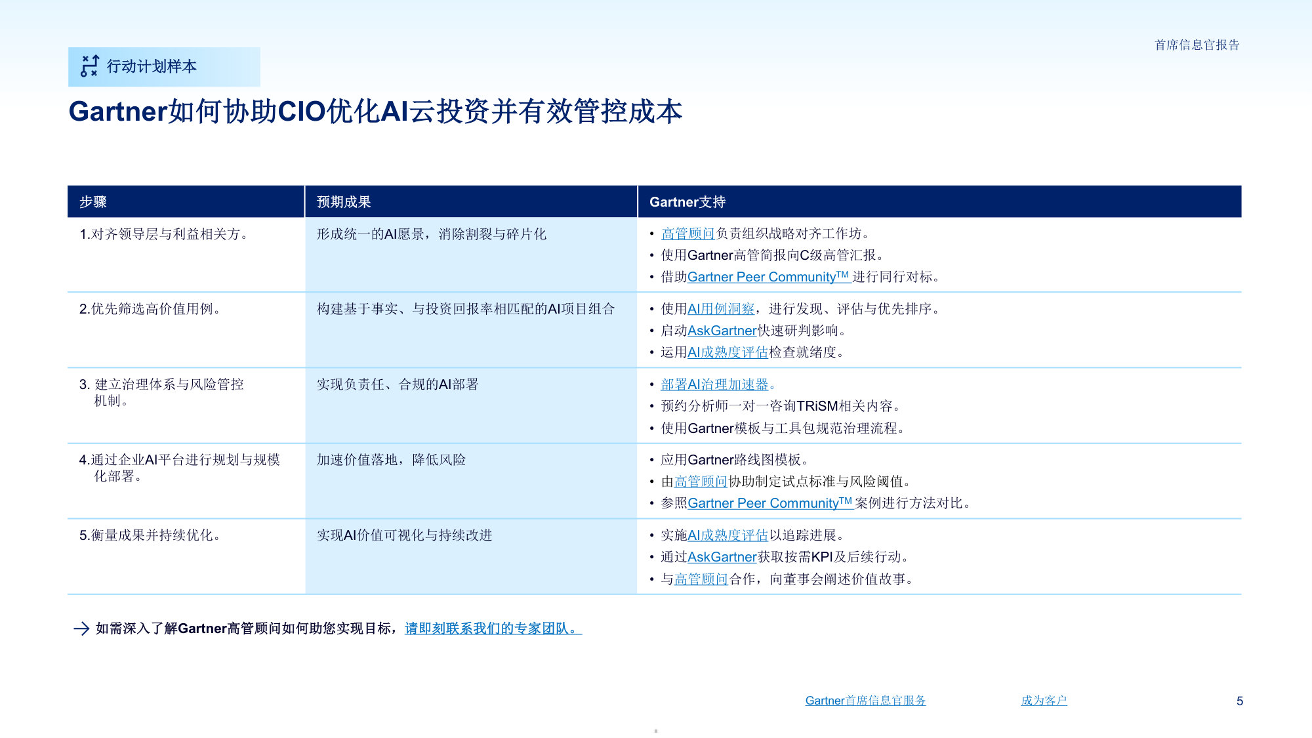Screen dimensions: 1312x738
Task: Open AskGartner link in step 2 row
Action: click(722, 331)
